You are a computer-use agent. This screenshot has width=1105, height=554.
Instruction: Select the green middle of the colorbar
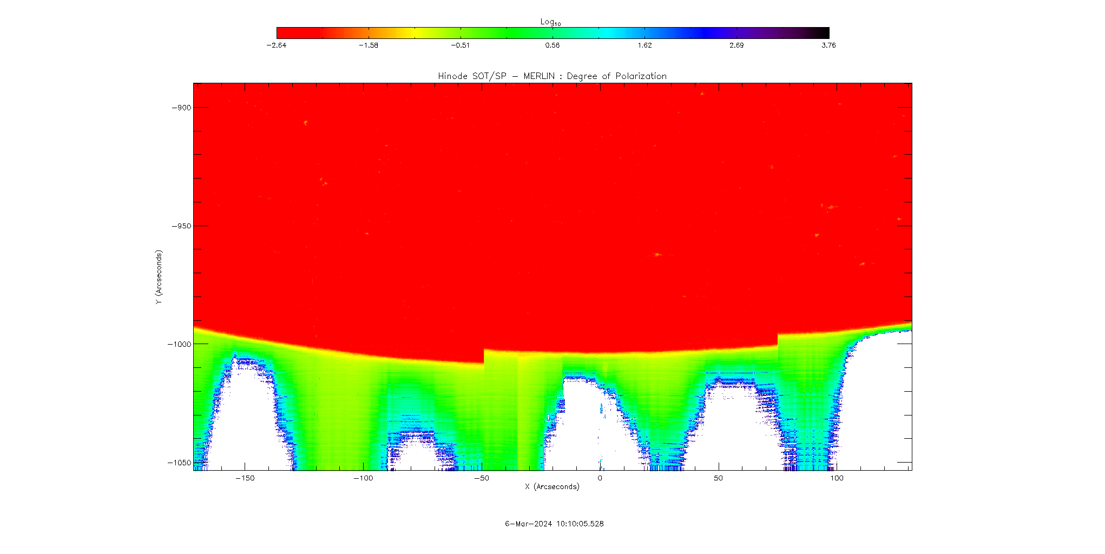coord(519,33)
